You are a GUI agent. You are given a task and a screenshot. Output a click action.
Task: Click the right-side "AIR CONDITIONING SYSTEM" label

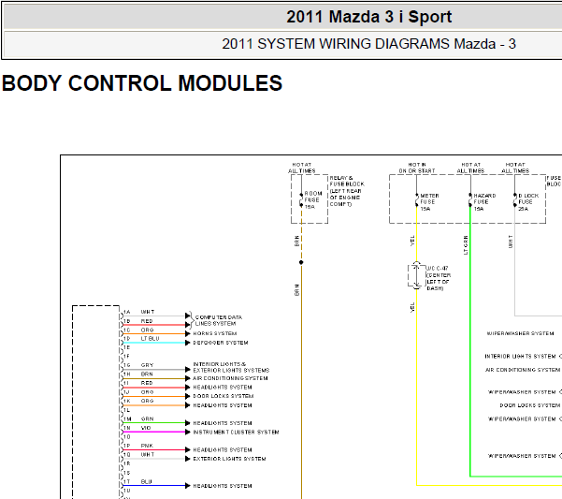[523, 370]
